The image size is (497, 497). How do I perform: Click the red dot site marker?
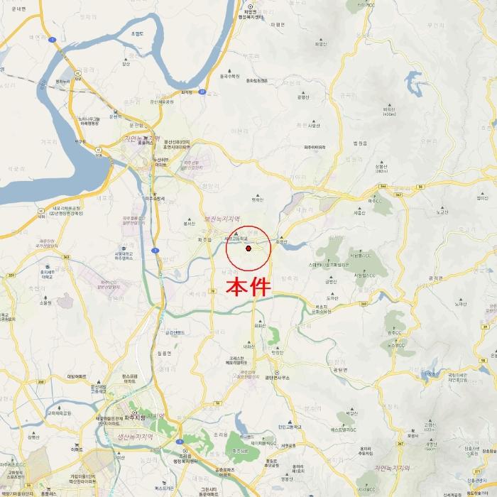(248, 248)
